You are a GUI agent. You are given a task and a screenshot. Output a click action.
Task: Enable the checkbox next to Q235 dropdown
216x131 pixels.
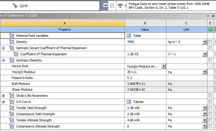112,6
